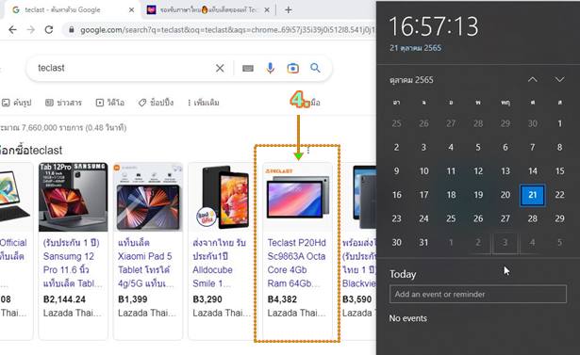Viewport: 580px width, 355px height.
Task: Click the Add an event or reminder field
Action: 478,294
